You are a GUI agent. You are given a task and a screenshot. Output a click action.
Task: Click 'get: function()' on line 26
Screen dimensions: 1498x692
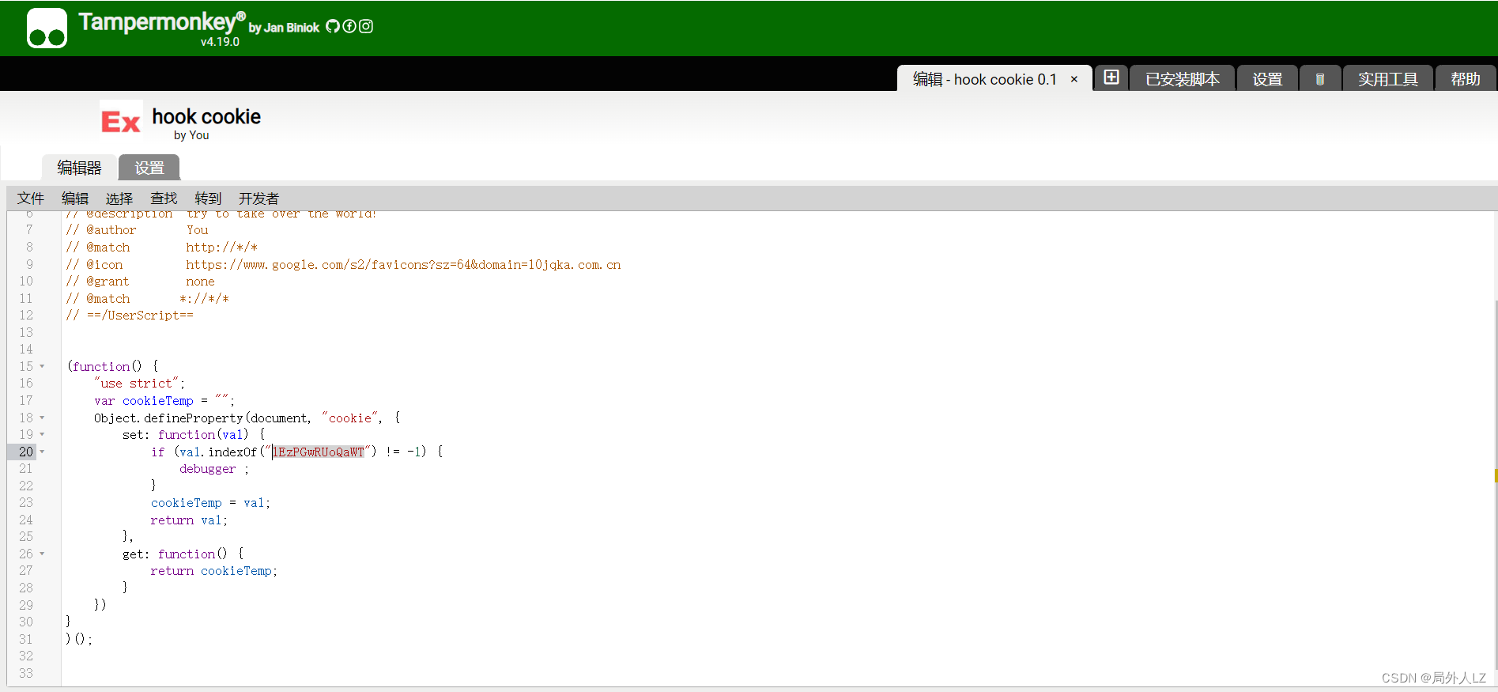point(175,554)
